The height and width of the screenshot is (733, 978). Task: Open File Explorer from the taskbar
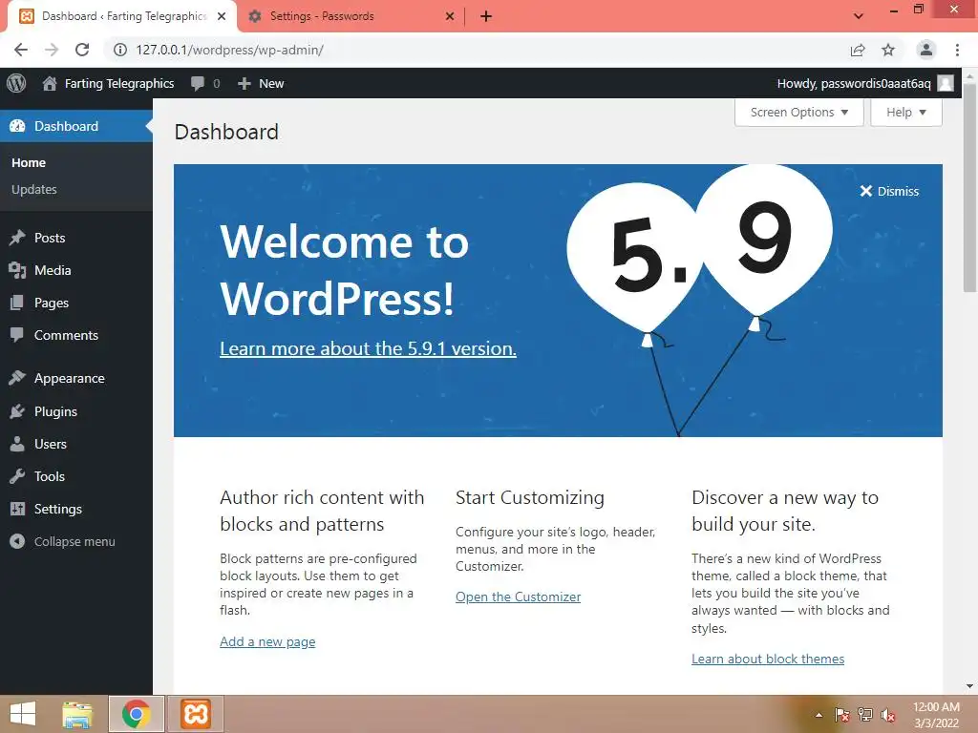77,714
